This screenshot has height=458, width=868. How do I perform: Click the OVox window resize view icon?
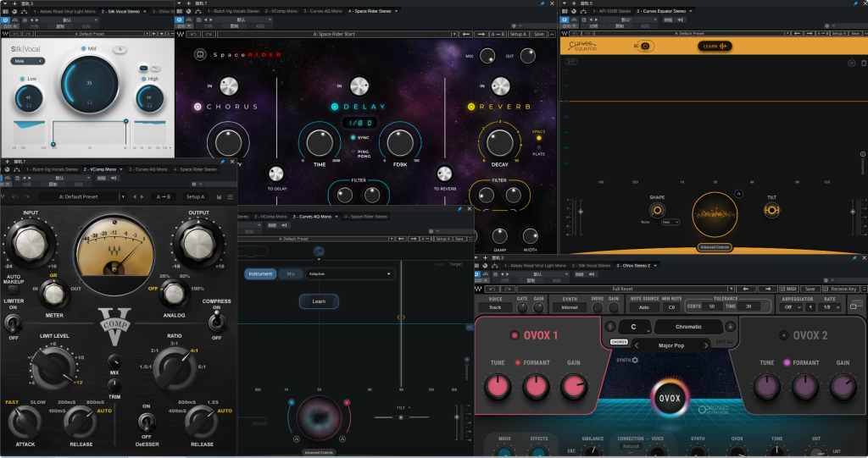tap(856, 305)
